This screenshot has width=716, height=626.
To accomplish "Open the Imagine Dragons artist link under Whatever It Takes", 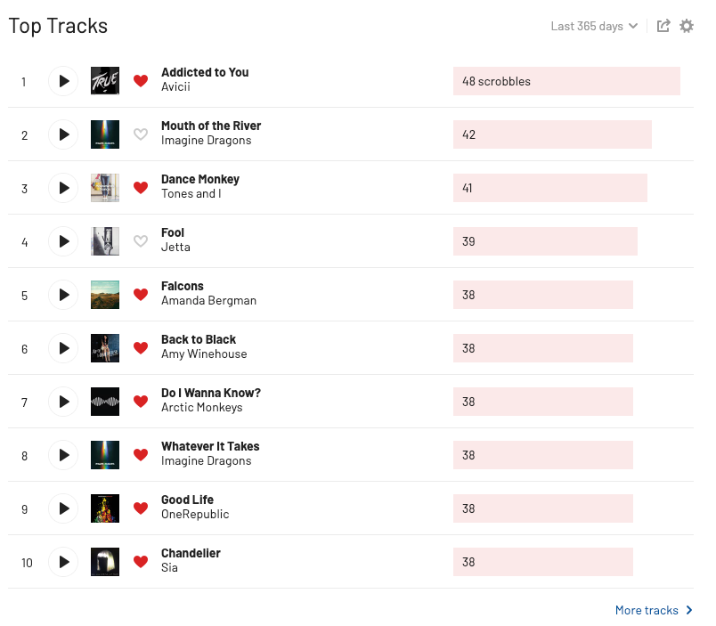I will point(206,461).
